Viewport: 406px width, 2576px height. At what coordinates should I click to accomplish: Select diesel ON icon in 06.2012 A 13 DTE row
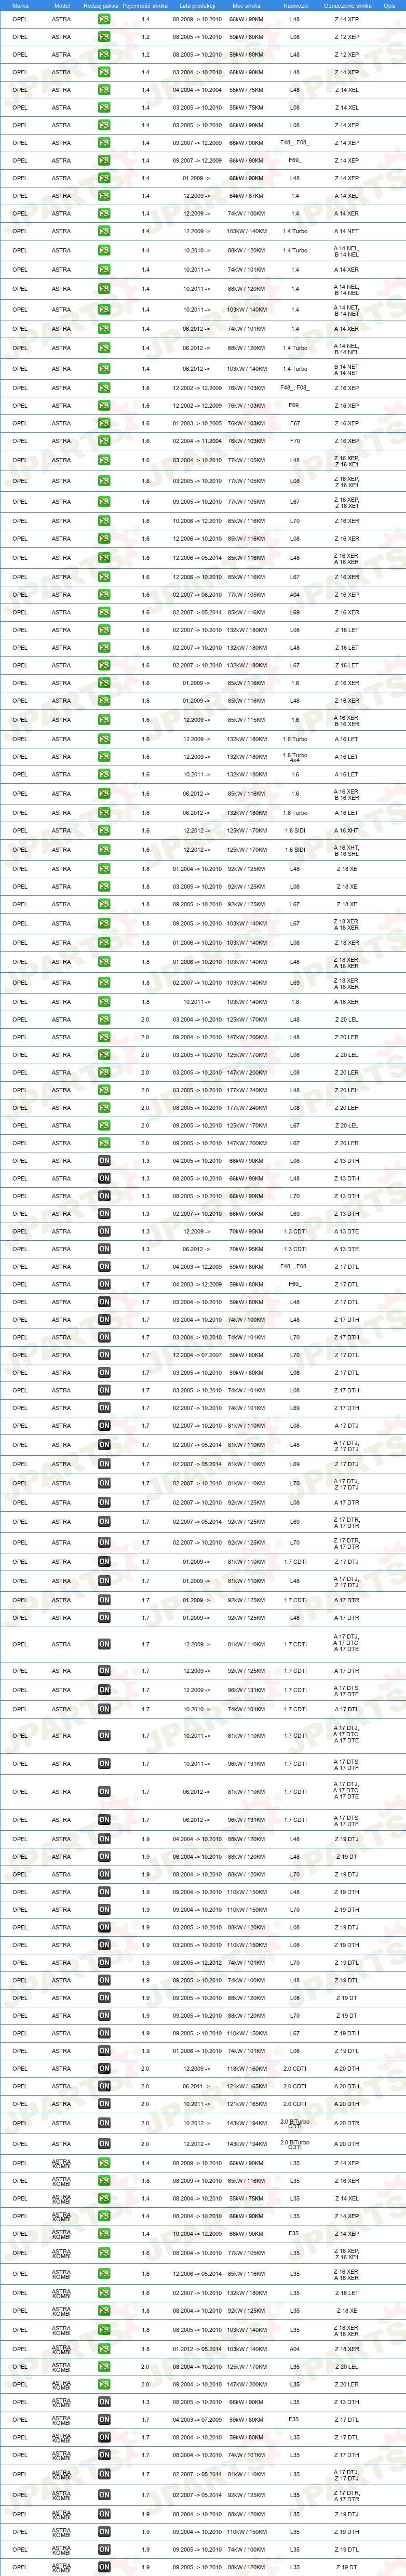pos(104,1249)
